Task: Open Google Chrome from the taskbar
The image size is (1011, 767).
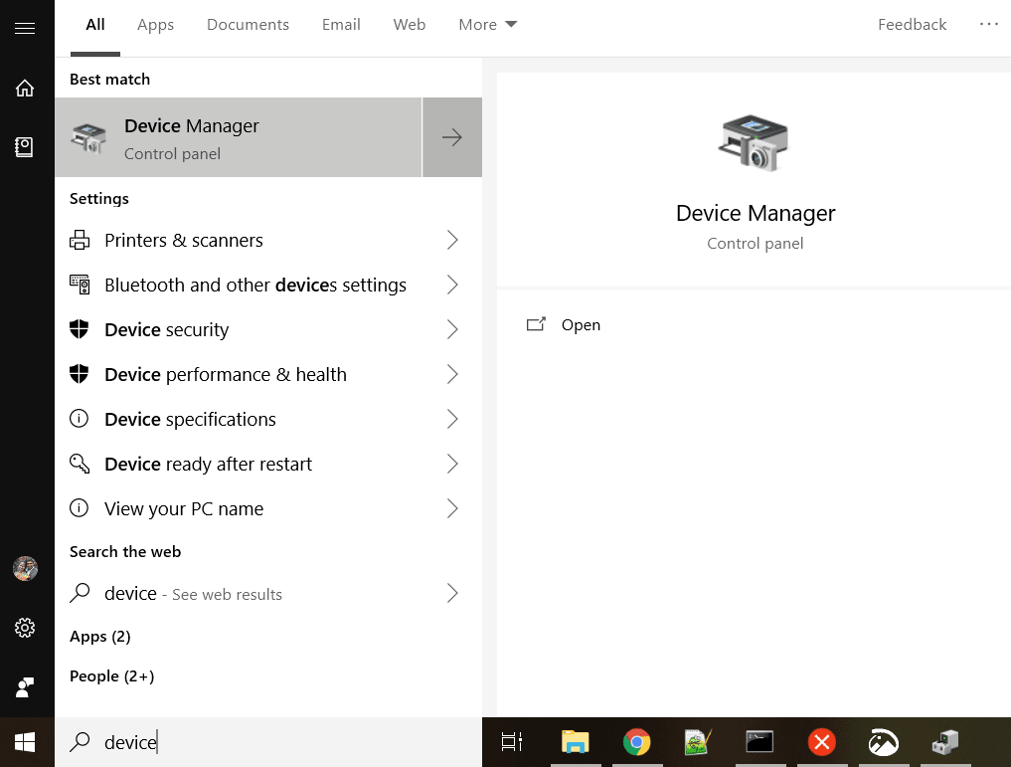Action: coord(636,742)
